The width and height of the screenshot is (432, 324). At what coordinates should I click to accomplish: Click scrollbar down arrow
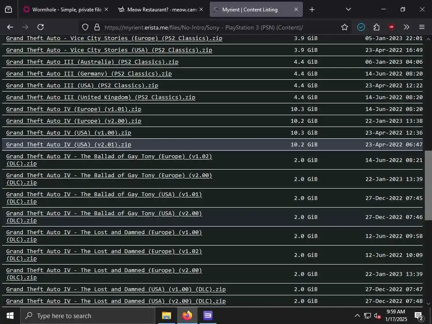pos(428,304)
